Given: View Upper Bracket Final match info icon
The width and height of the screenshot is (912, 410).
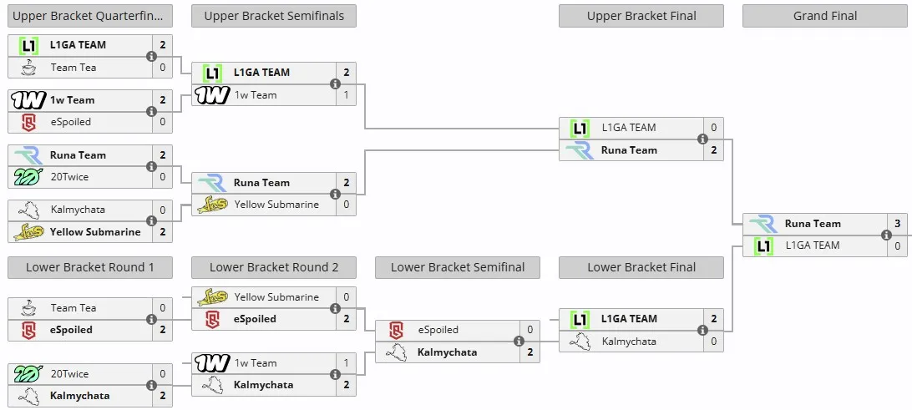Looking at the screenshot, I should pos(702,139).
